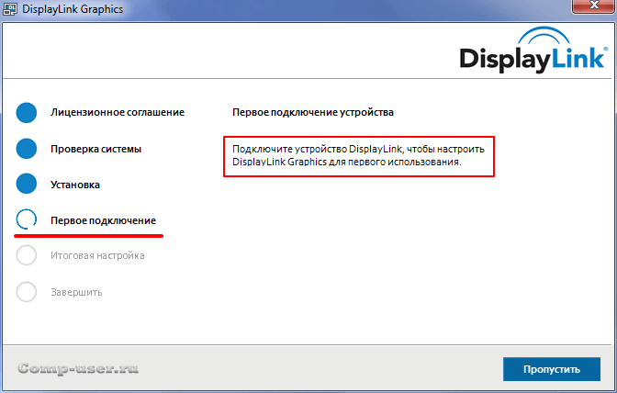Image resolution: width=617 pixels, height=393 pixels.
Task: Click the Первое подключение step label
Action: point(103,220)
